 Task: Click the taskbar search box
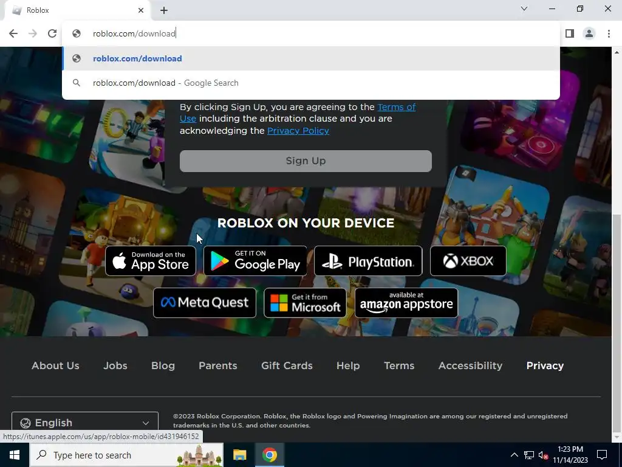click(126, 455)
